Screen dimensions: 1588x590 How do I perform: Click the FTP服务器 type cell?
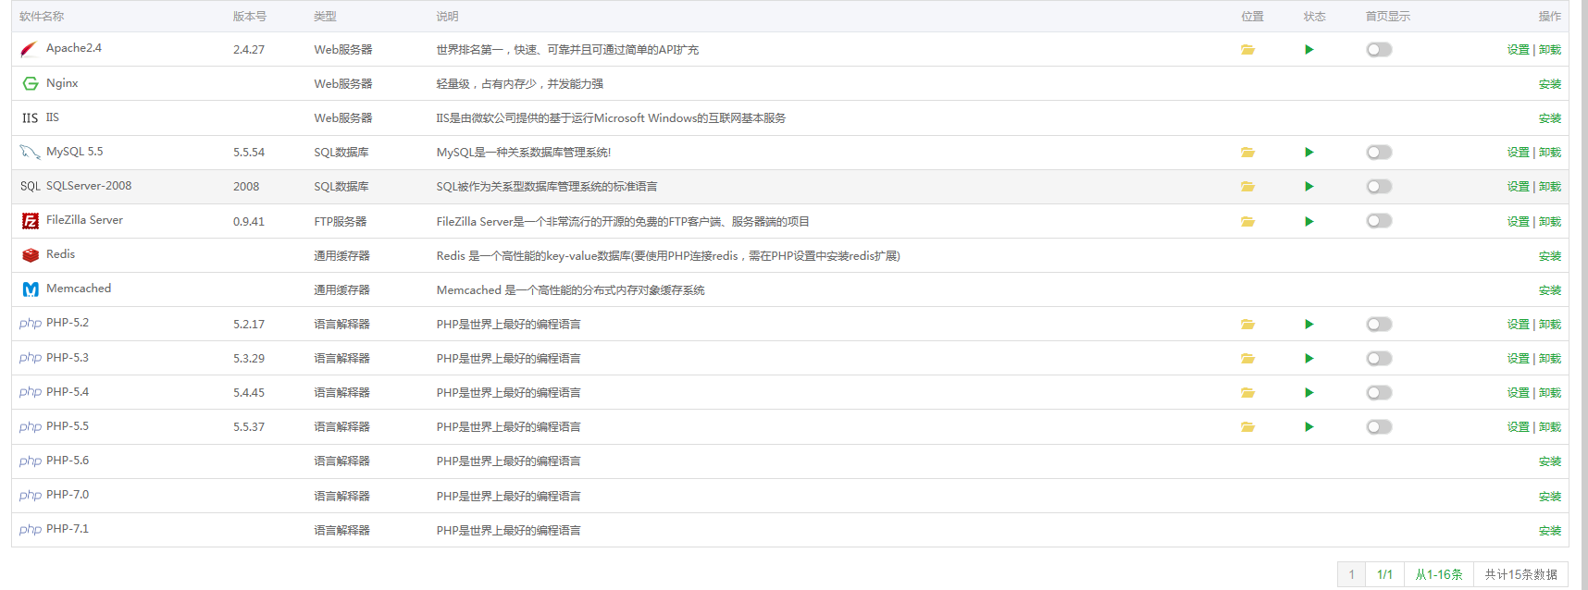pyautogui.click(x=341, y=222)
